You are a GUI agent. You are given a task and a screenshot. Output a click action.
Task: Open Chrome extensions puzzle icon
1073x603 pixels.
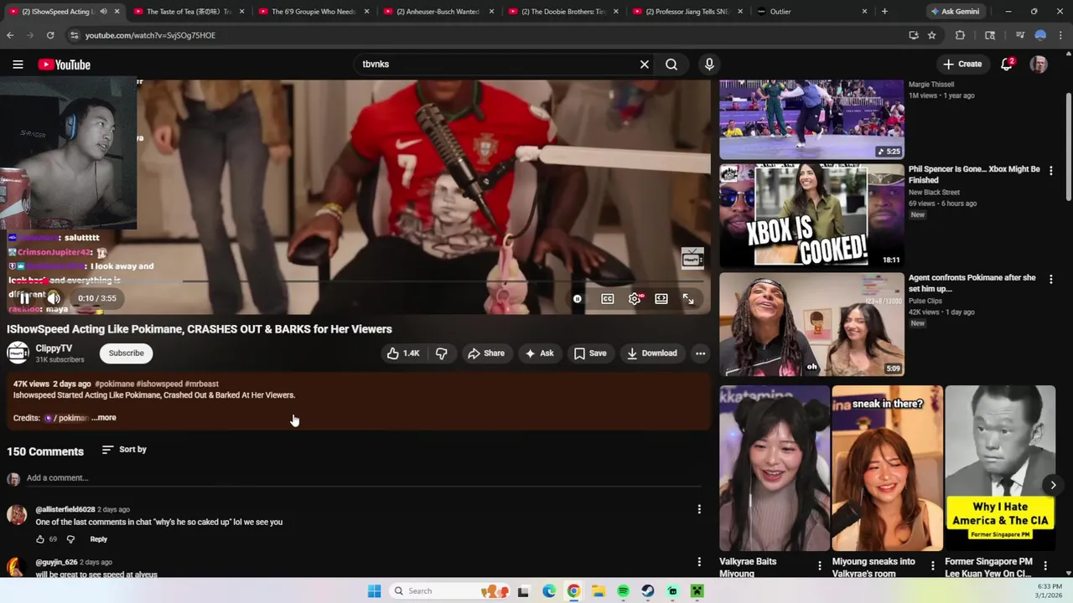coord(961,35)
